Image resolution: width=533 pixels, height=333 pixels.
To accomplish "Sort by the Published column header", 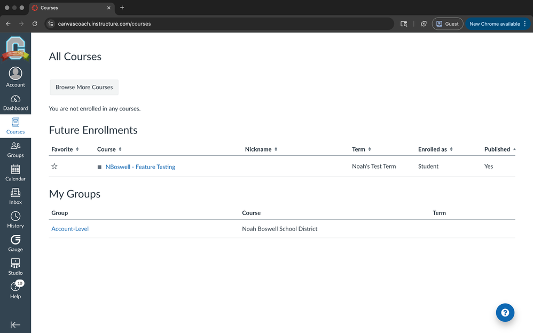I will pos(499,149).
